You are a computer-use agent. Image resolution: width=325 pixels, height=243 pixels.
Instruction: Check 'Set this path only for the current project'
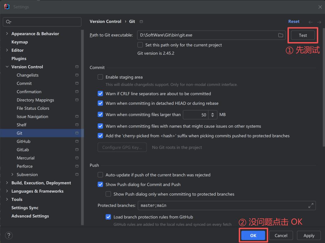[x=140, y=45]
